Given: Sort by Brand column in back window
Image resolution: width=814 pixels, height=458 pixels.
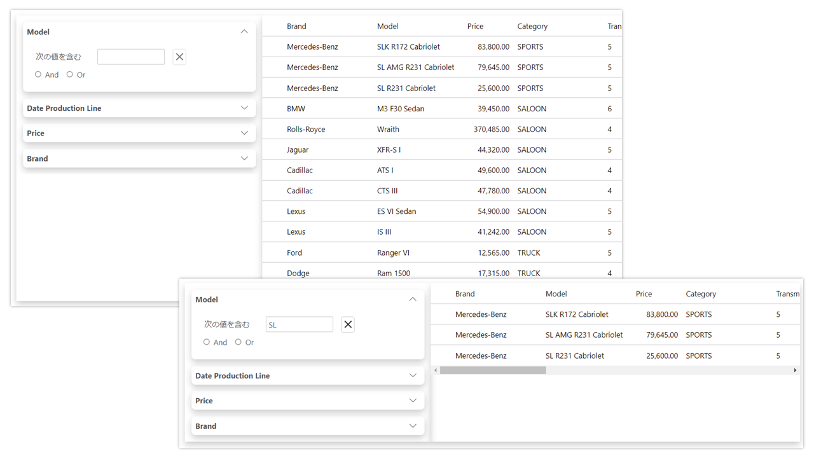Looking at the screenshot, I should point(296,26).
